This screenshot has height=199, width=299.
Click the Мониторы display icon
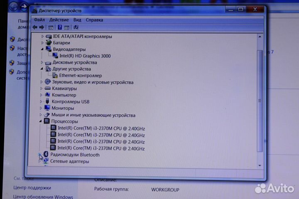coord(47,108)
